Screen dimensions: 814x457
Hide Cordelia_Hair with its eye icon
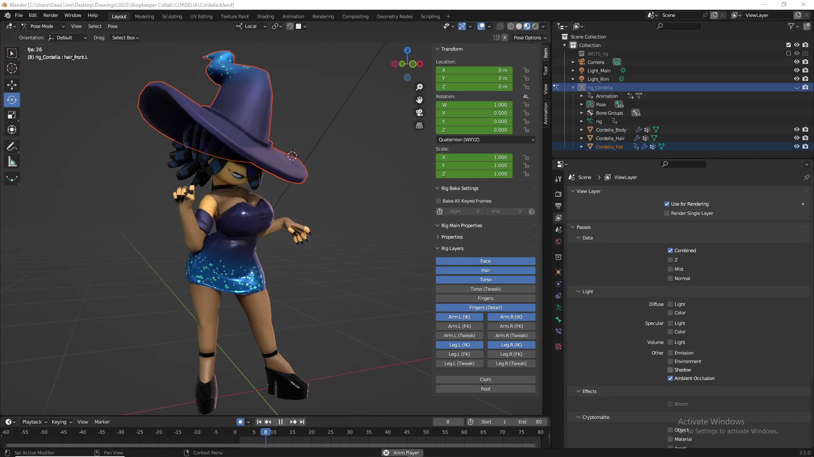click(x=797, y=138)
